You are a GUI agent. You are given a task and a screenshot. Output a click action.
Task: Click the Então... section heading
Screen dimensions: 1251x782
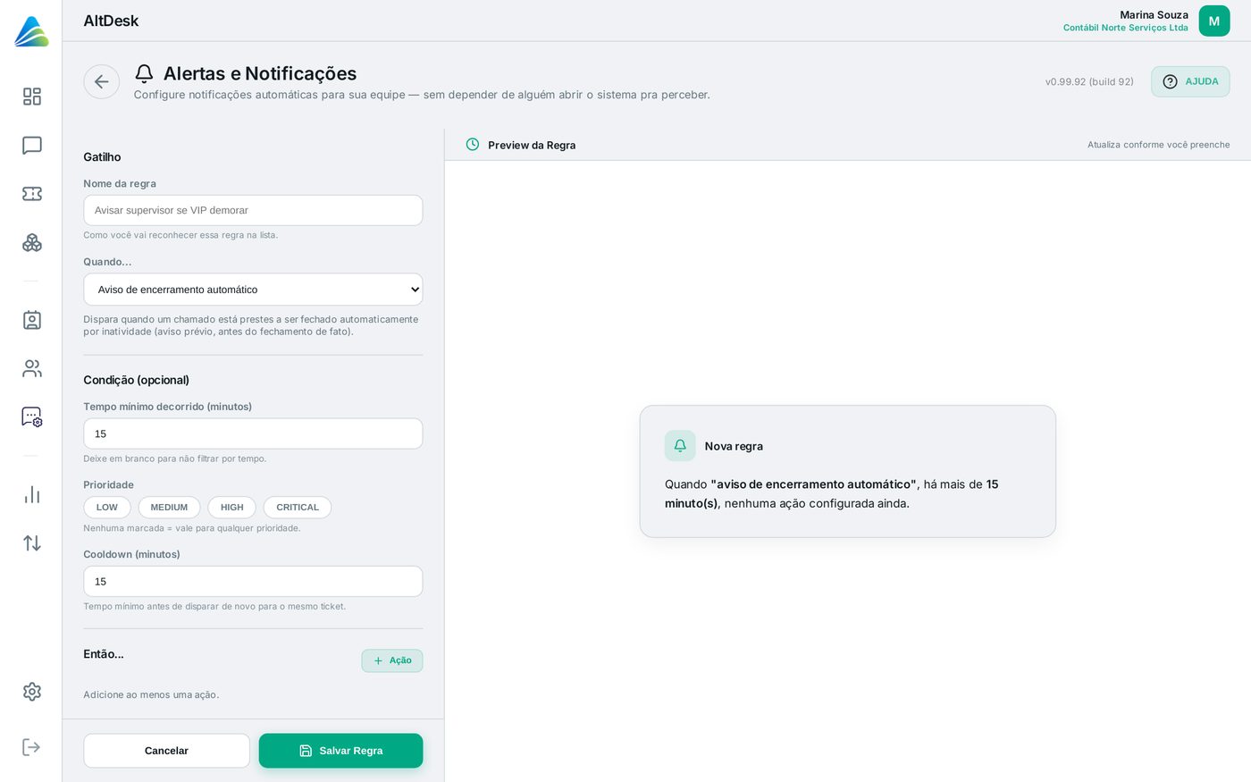pyautogui.click(x=104, y=654)
